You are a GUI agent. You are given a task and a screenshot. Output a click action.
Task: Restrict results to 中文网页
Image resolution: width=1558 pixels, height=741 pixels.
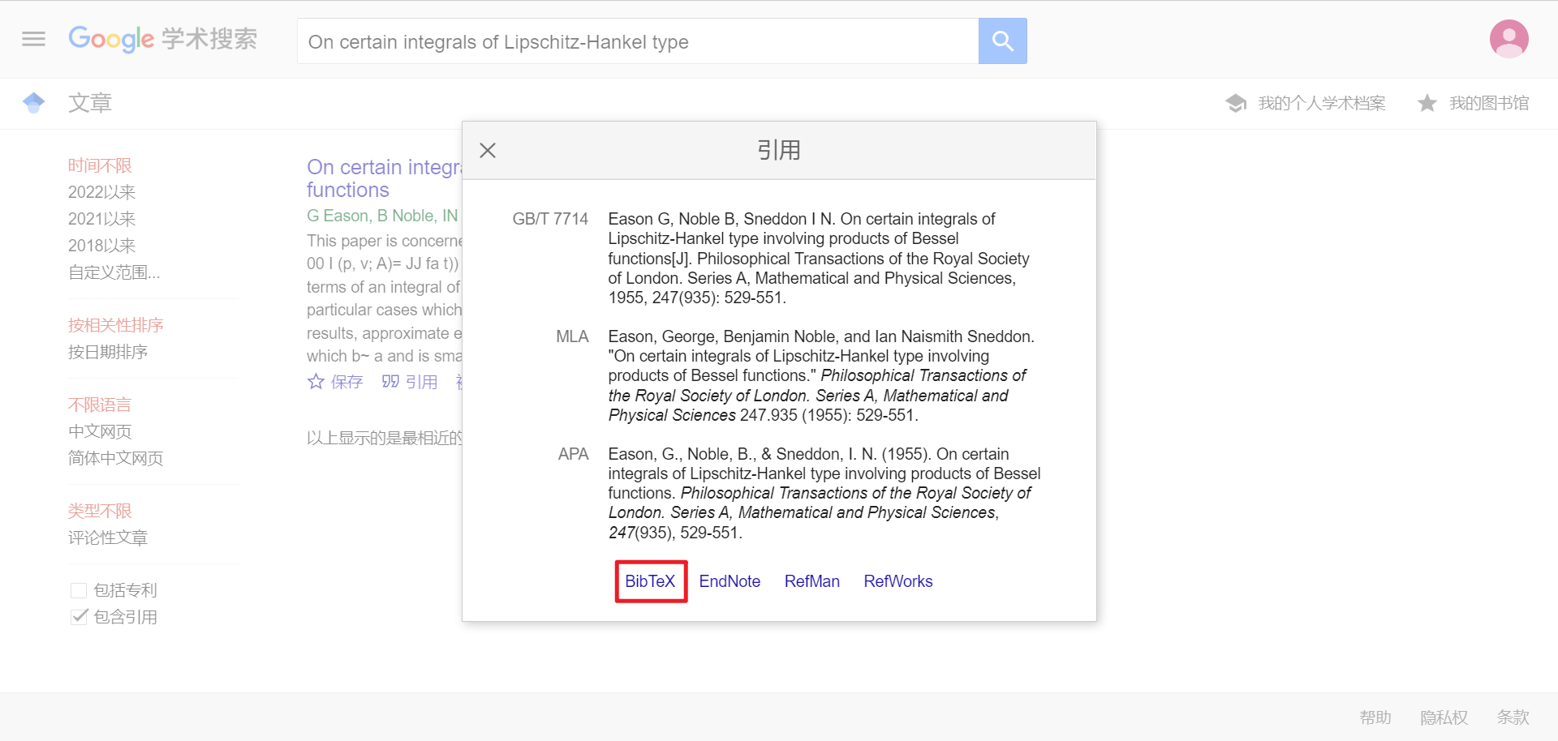[x=100, y=431]
